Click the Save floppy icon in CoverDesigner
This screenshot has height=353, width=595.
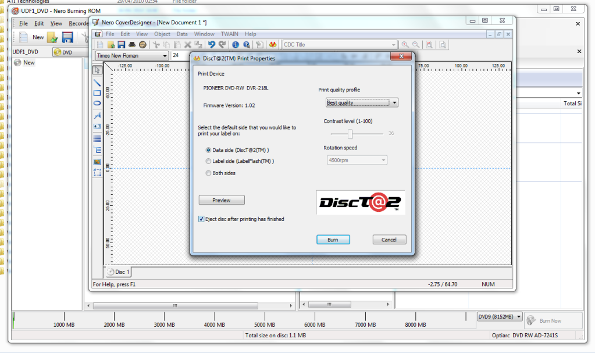tap(122, 45)
